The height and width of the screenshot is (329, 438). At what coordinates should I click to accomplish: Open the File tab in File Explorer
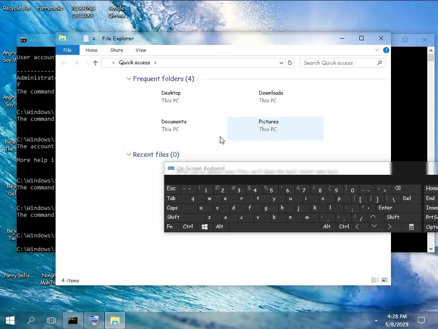[x=67, y=50]
